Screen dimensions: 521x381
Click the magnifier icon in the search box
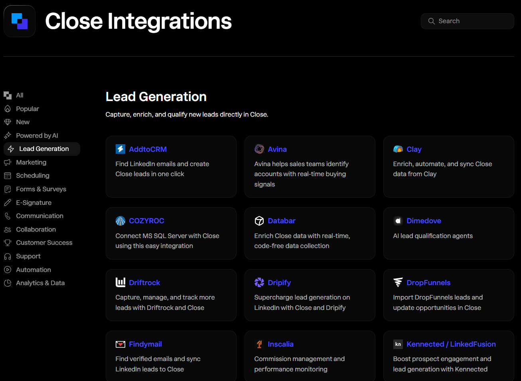(431, 21)
